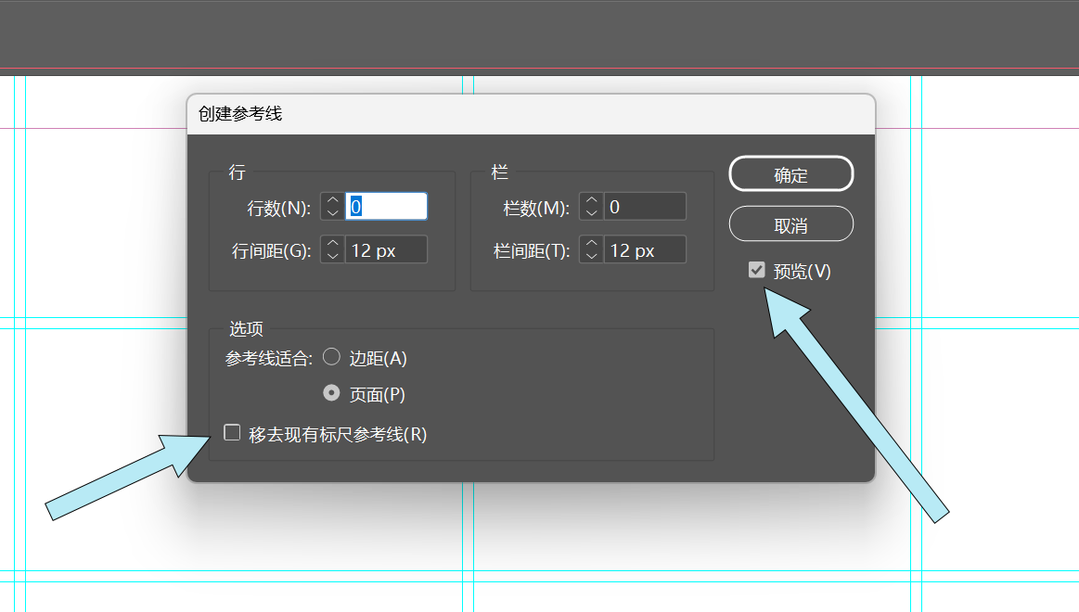Enable 移去现有标尺参考线 checkbox
The height and width of the screenshot is (612, 1079).
(232, 432)
